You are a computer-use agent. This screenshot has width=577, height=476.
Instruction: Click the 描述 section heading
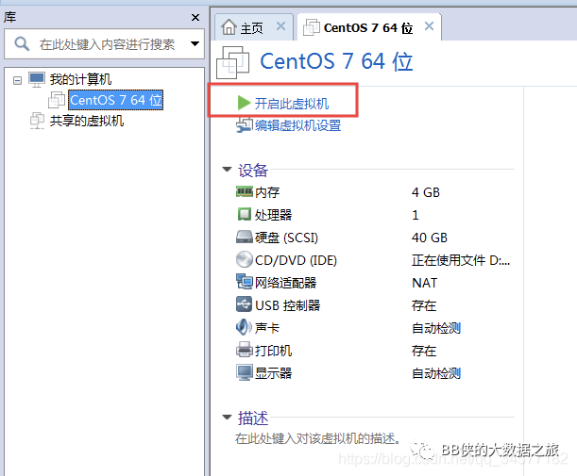(253, 418)
